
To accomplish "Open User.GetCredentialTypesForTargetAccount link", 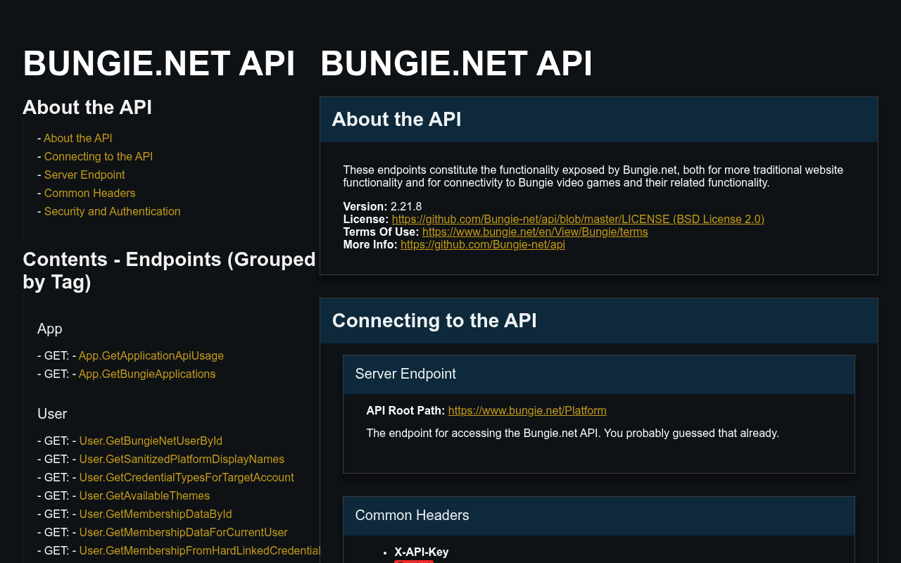I will (187, 477).
